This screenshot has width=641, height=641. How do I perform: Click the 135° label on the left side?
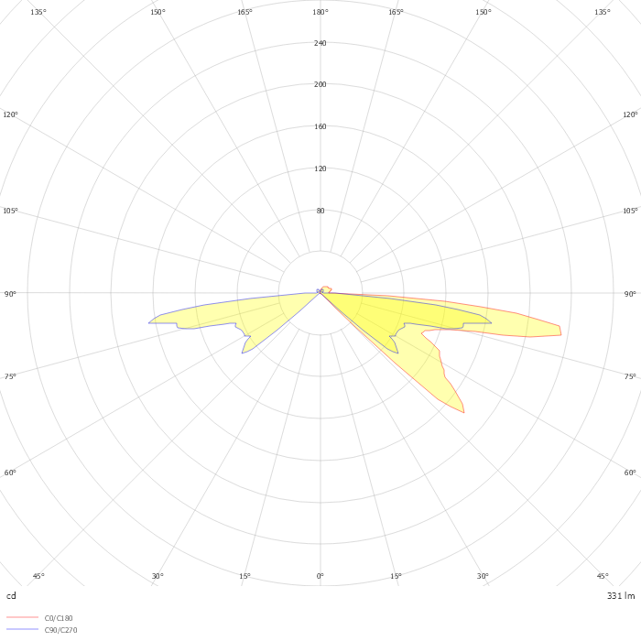point(38,12)
